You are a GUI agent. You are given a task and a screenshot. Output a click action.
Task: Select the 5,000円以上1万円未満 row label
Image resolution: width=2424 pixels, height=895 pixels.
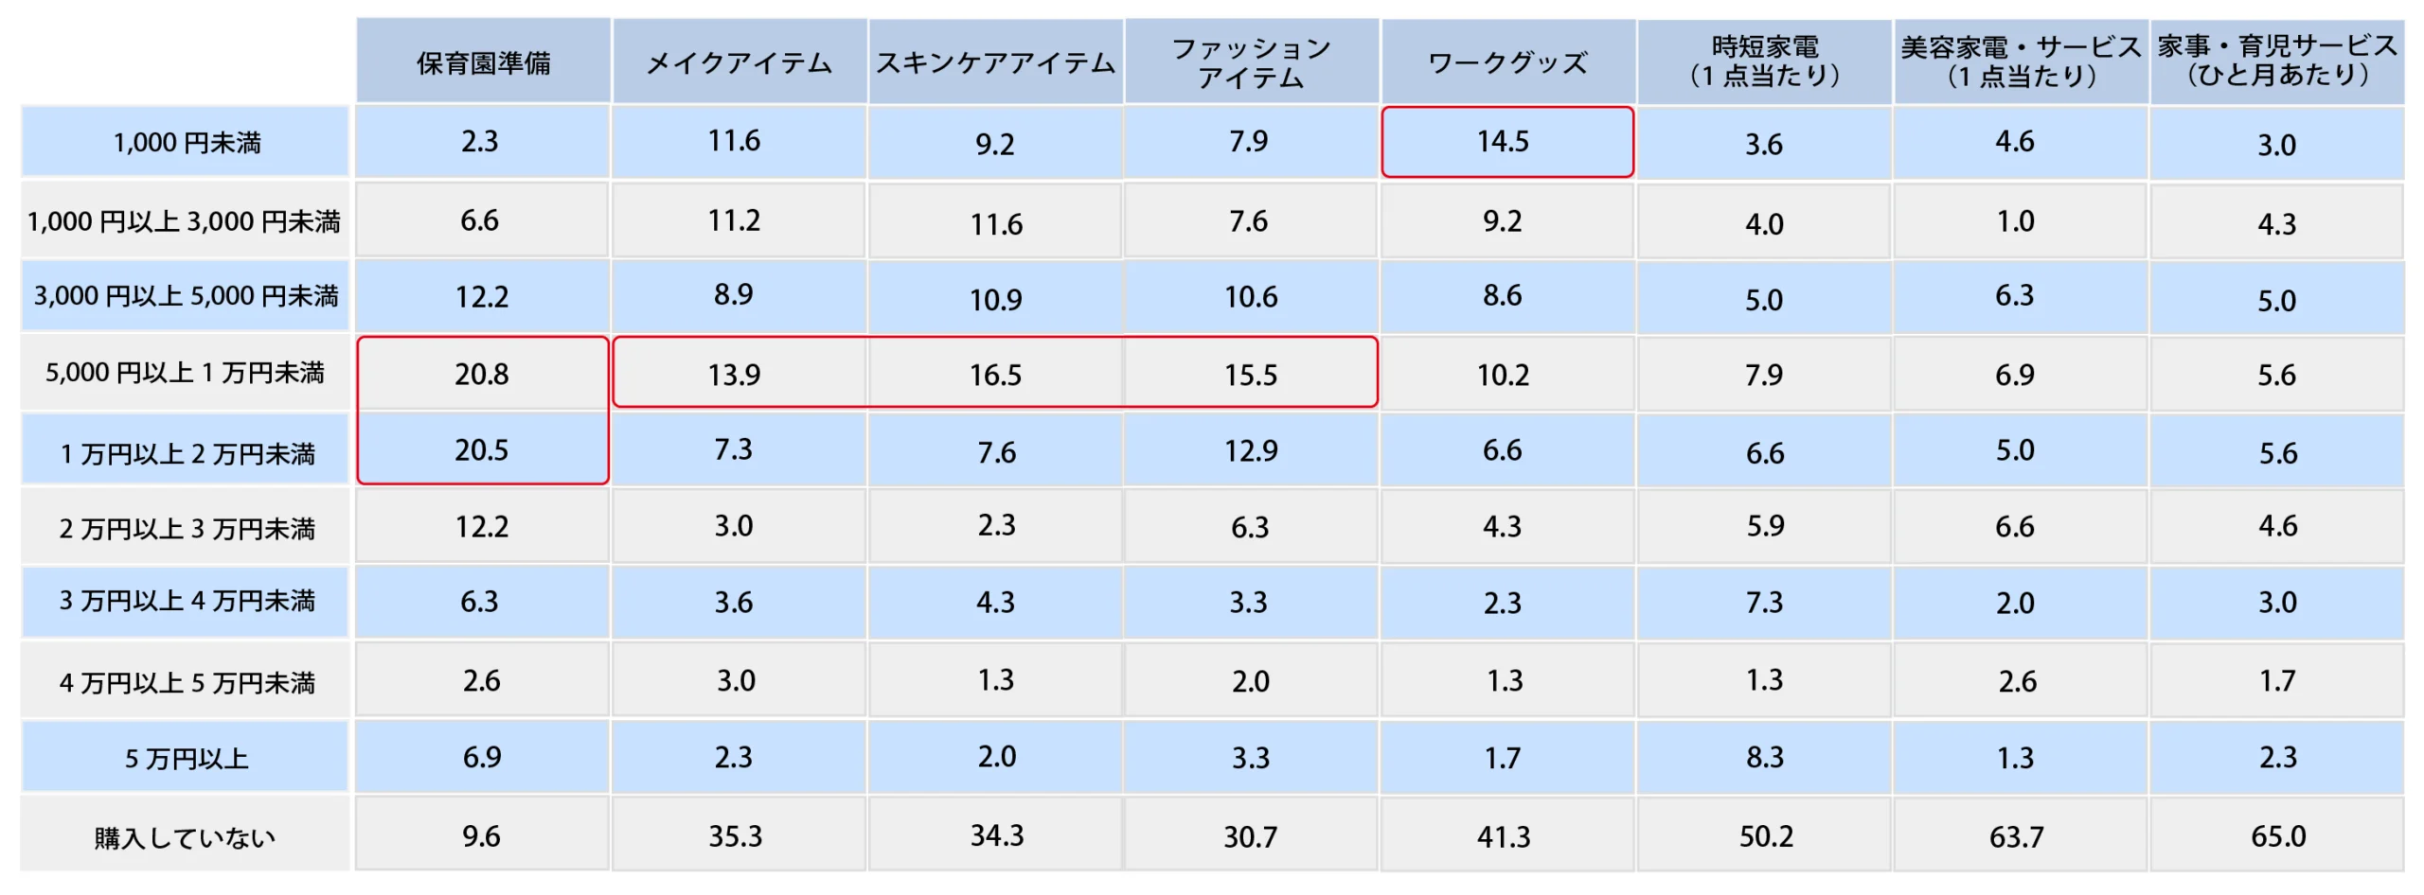click(186, 373)
